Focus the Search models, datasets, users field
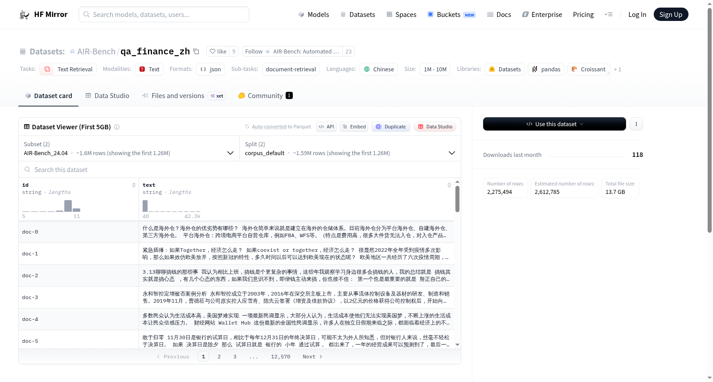 164,14
